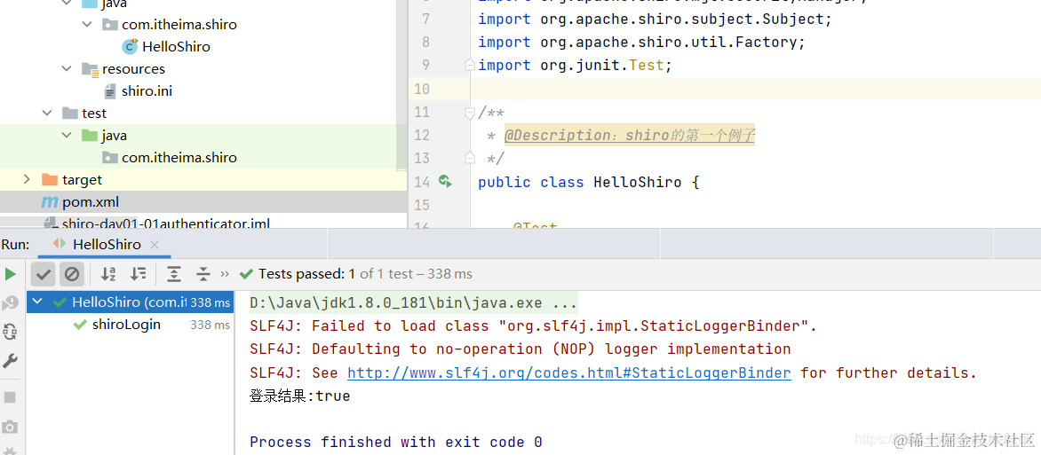Click the @Description comment line

(x=630, y=136)
